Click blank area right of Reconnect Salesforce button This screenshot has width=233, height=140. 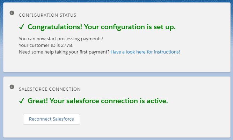(x=148, y=119)
